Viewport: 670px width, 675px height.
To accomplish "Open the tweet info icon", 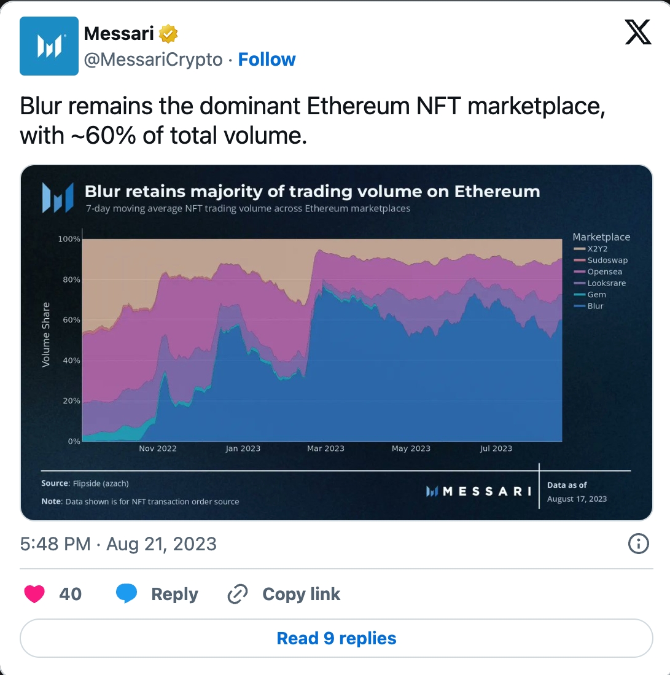I will (x=639, y=544).
